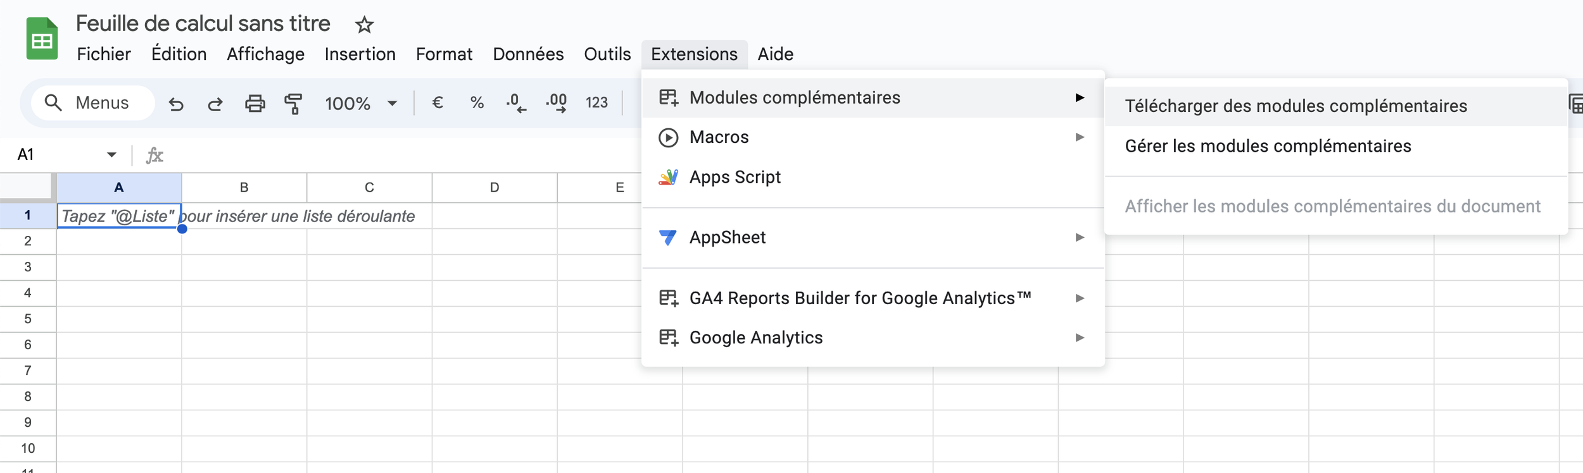Open the Données menu
The image size is (1583, 473).
coord(528,54)
